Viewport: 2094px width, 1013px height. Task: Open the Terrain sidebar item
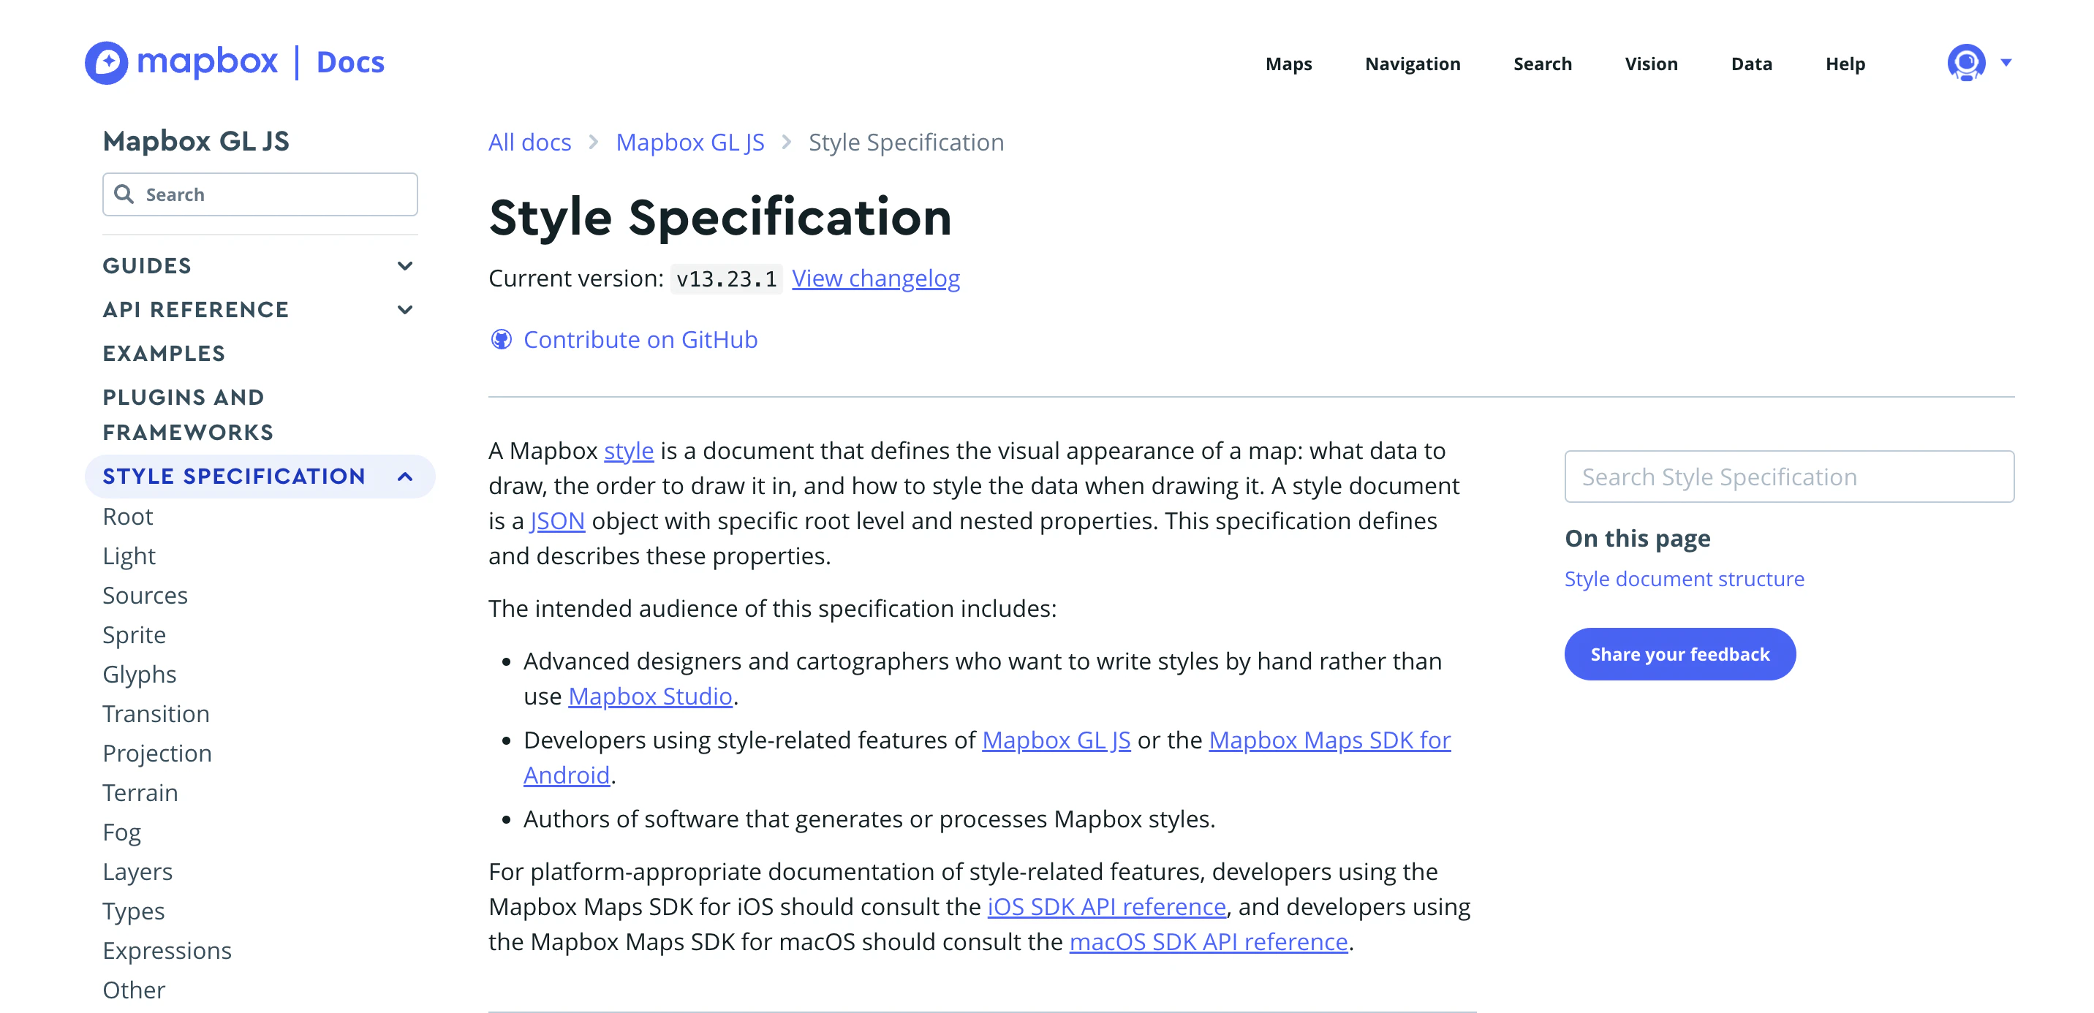click(x=140, y=793)
